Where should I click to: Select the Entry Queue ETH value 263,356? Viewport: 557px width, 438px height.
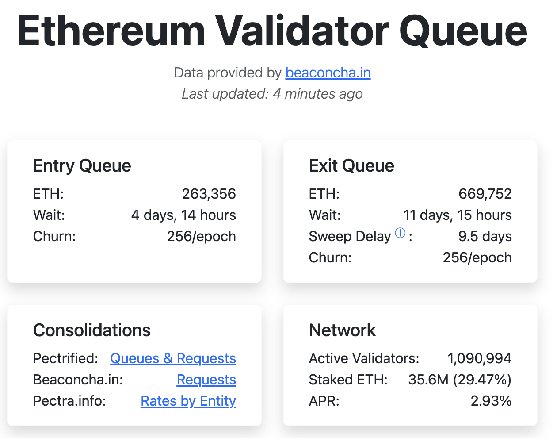(x=209, y=194)
